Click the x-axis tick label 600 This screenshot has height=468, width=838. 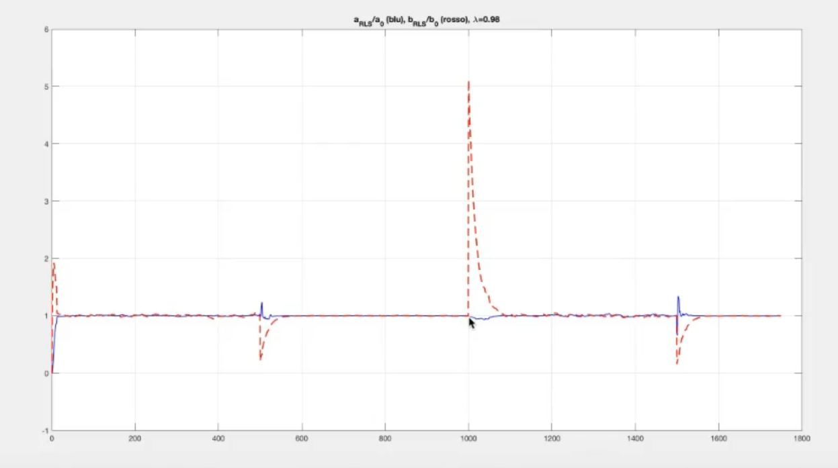[x=302, y=437]
